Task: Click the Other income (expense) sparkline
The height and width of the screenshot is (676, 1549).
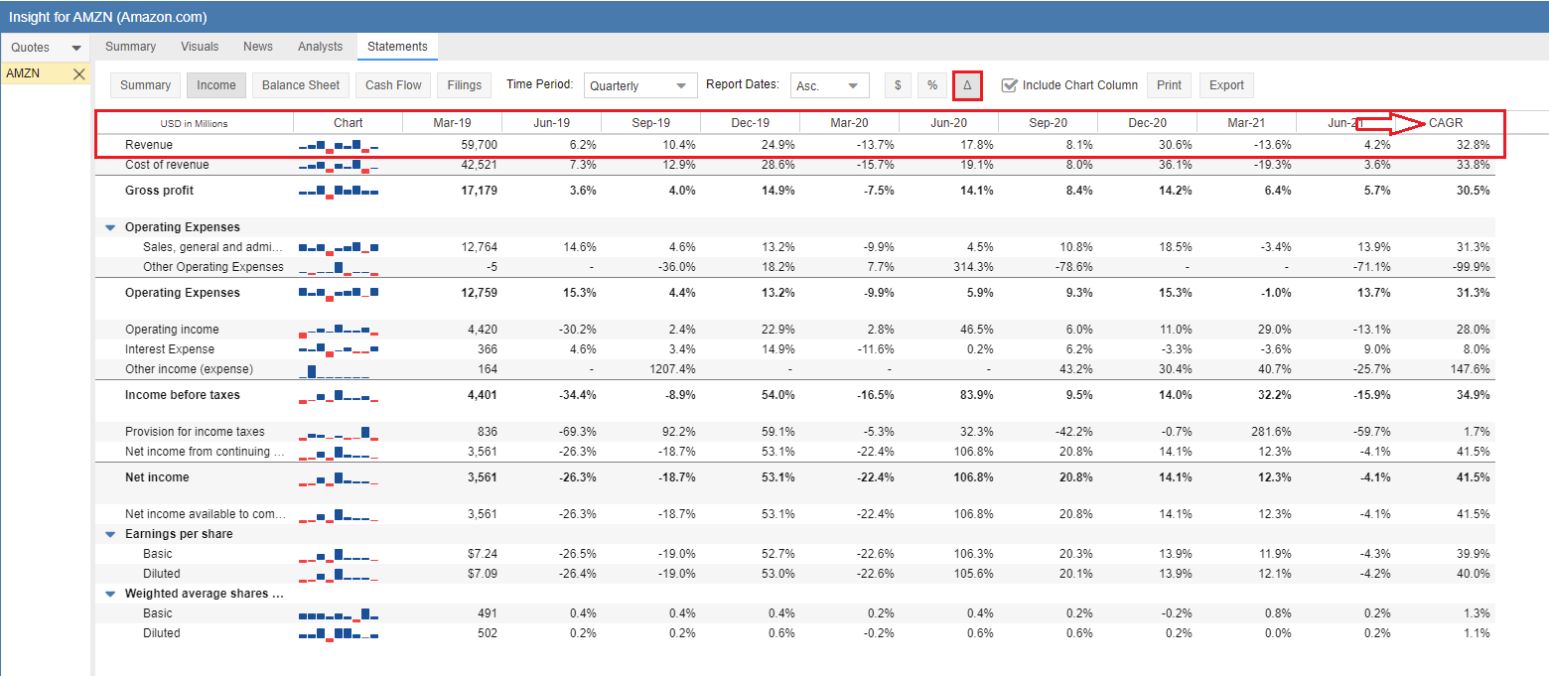Action: coord(339,370)
